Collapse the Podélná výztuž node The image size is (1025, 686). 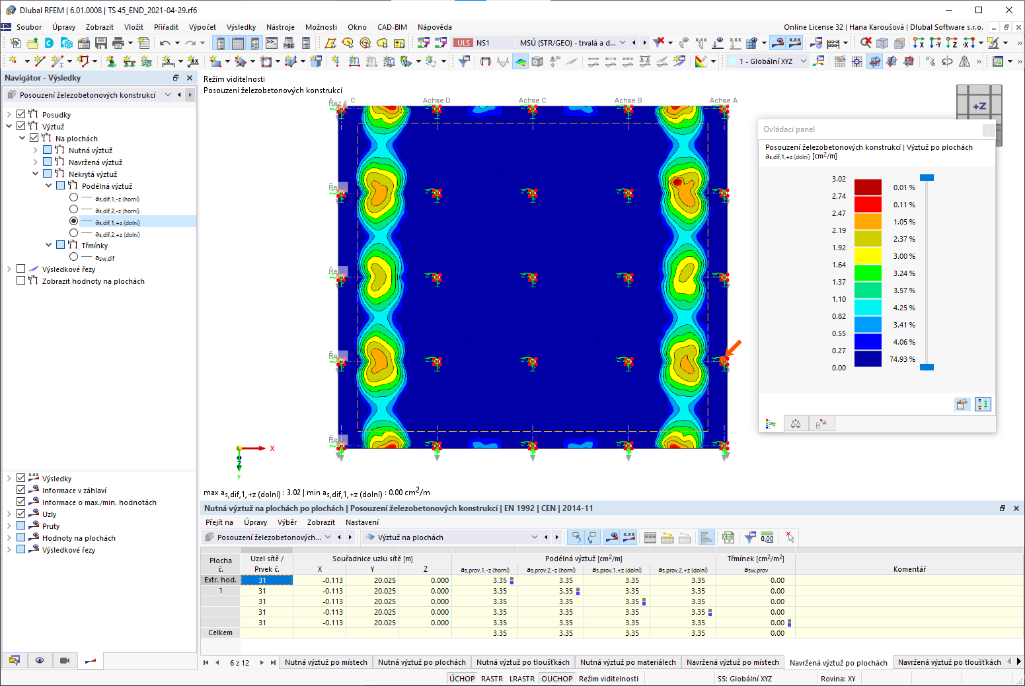[49, 186]
